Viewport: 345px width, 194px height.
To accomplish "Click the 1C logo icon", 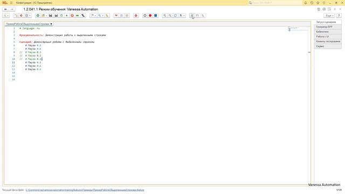I will click(x=5, y=3).
